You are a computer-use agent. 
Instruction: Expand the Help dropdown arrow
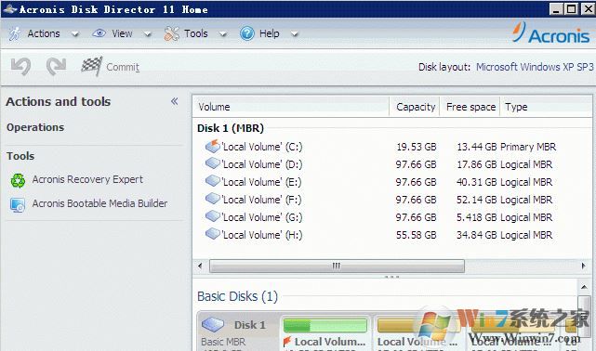point(294,34)
